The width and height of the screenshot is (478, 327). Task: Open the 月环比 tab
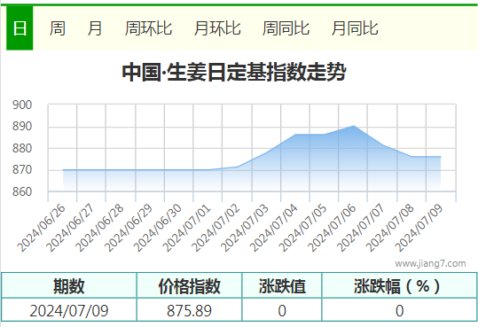coord(217,28)
